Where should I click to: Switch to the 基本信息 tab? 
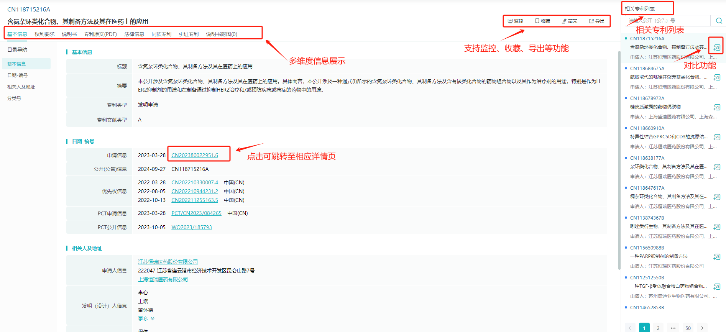[x=17, y=34]
